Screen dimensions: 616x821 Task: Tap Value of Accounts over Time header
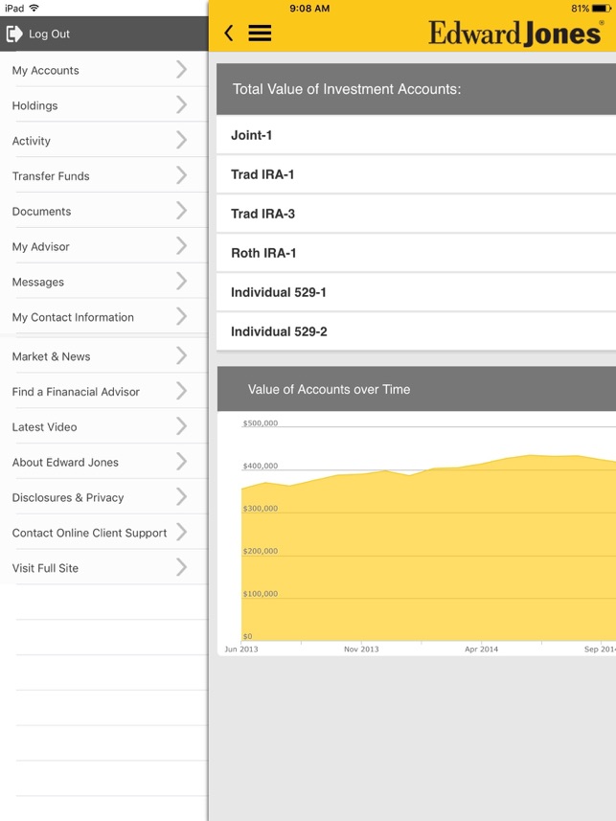[417, 389]
